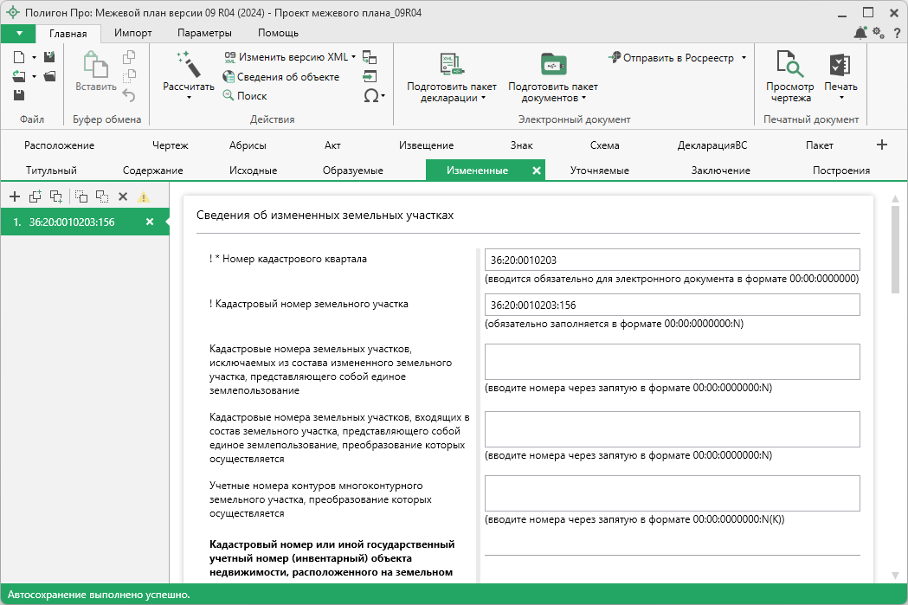This screenshot has height=605, width=908.
Task: Click the vertical scrollbar of the form
Action: (895, 251)
